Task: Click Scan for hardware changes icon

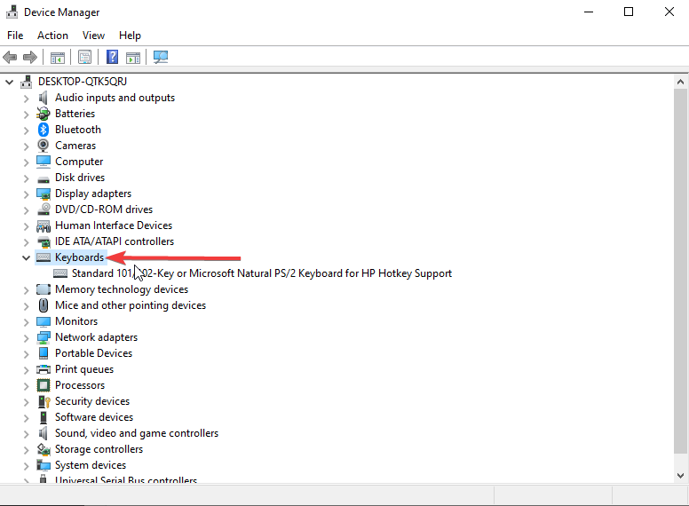Action: [161, 57]
